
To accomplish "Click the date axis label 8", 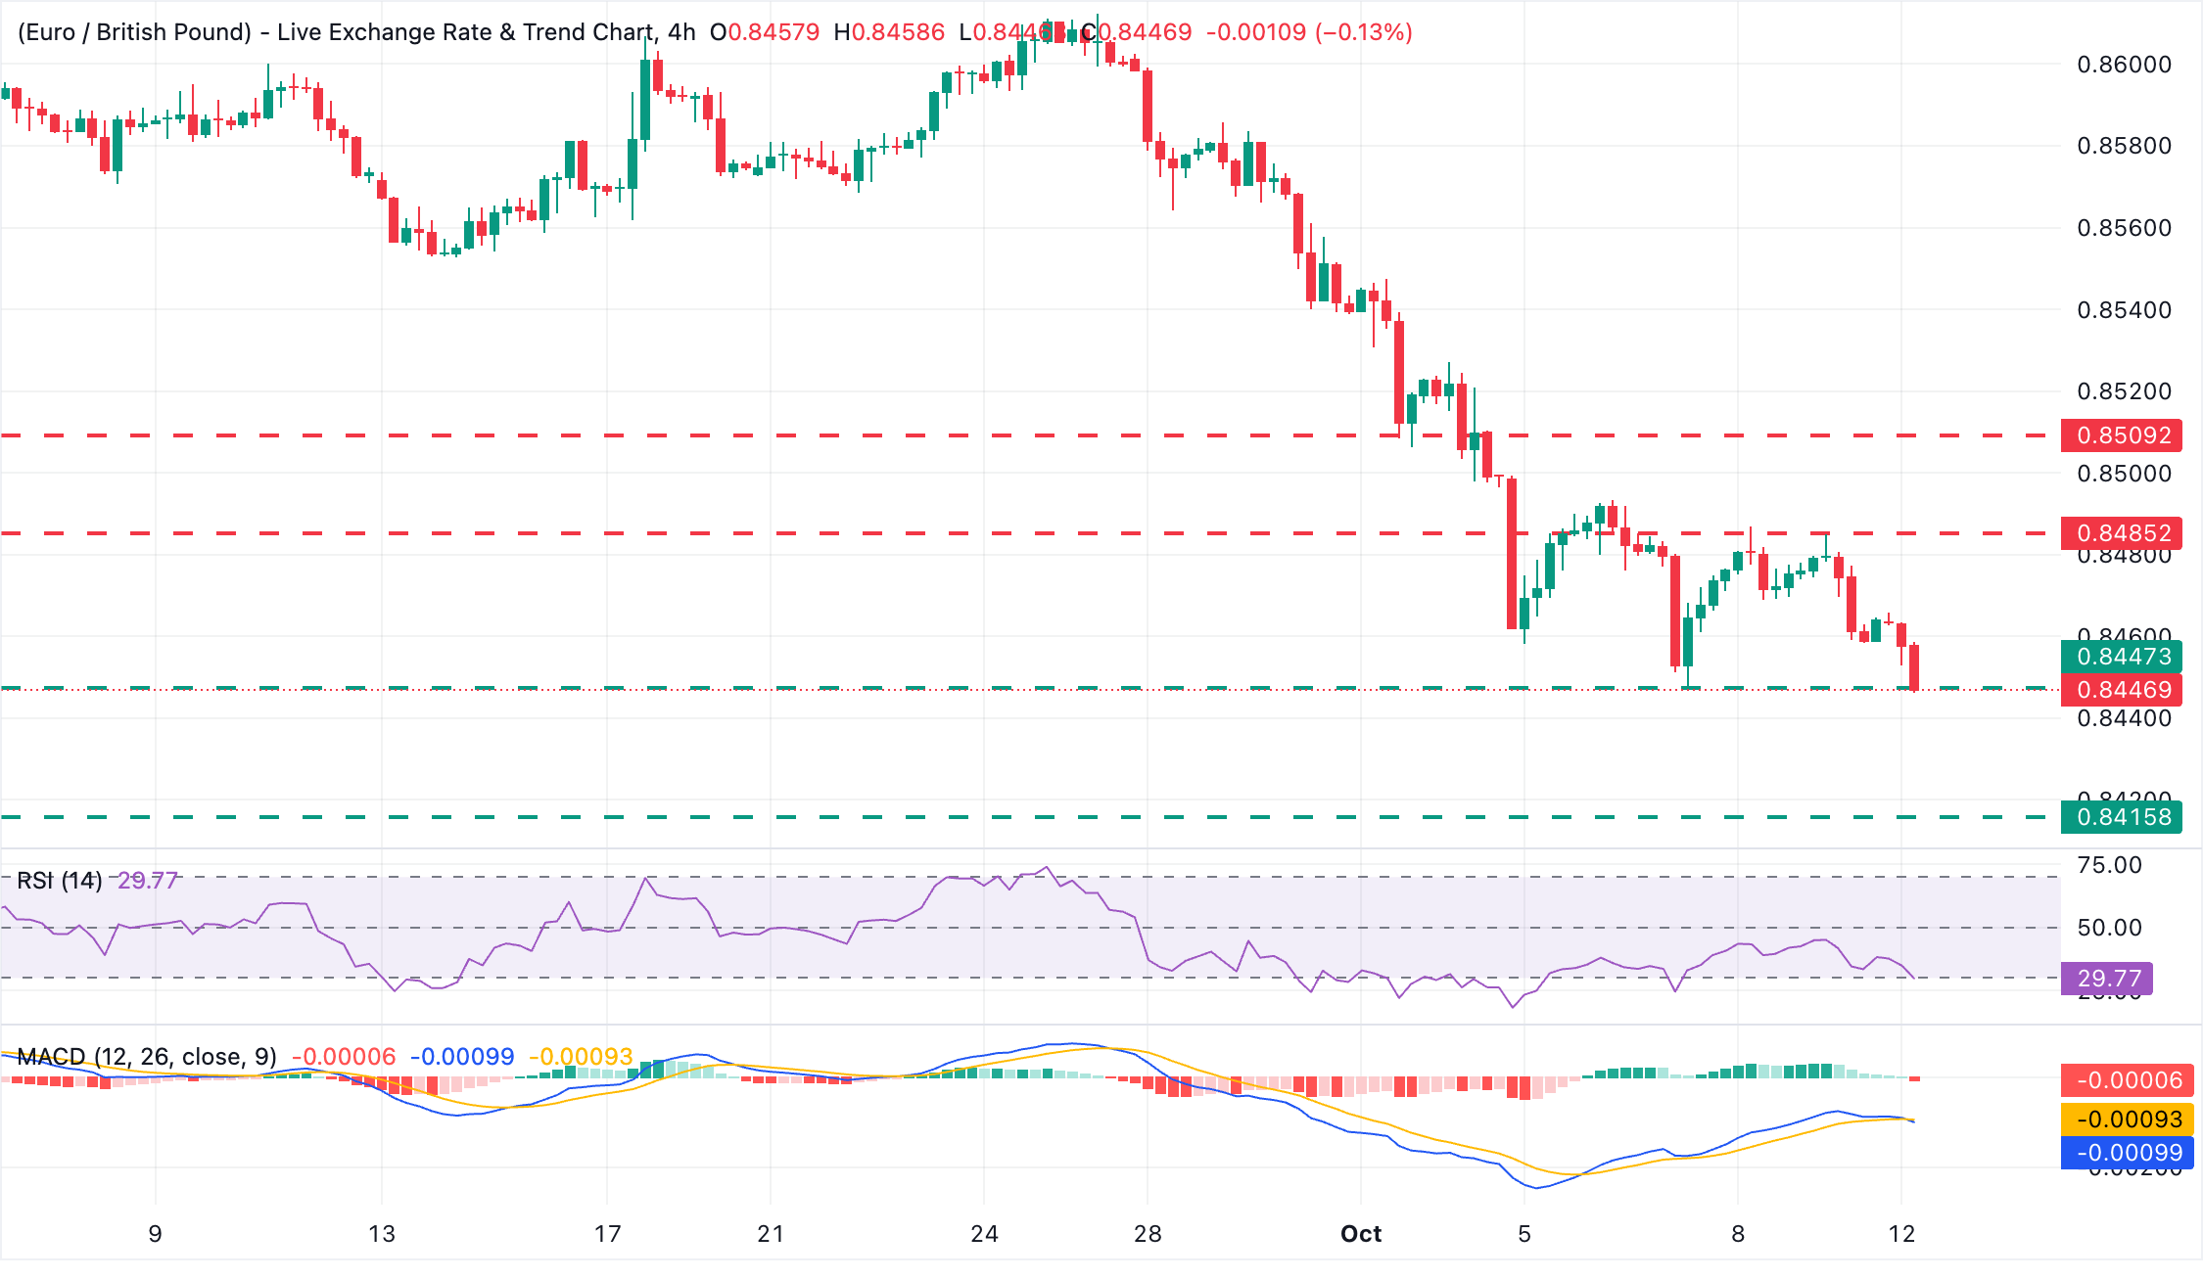I will pyautogui.click(x=1738, y=1234).
